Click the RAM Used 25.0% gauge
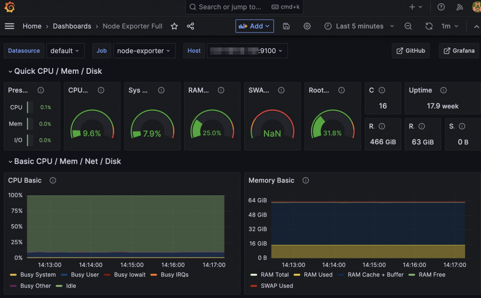 (212, 124)
